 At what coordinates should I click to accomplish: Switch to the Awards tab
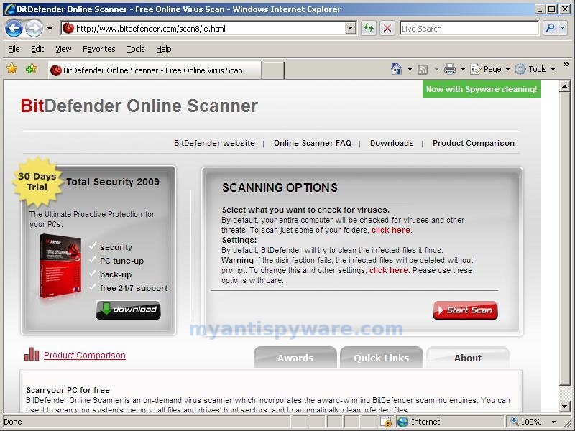click(295, 358)
